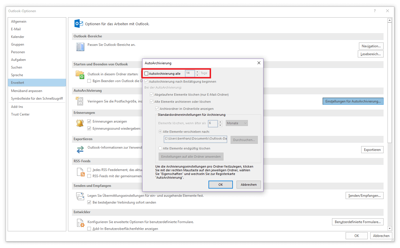
Task: Decrease the Tage spinner value
Action: coord(197,75)
